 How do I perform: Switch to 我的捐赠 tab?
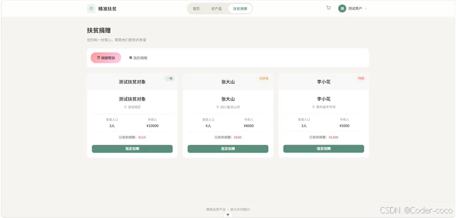(x=139, y=58)
